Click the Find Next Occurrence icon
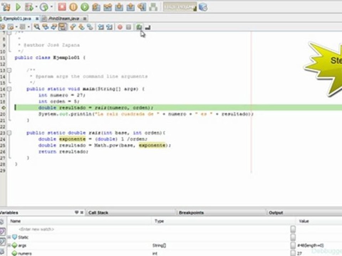 pyautogui.click(x=54, y=27)
